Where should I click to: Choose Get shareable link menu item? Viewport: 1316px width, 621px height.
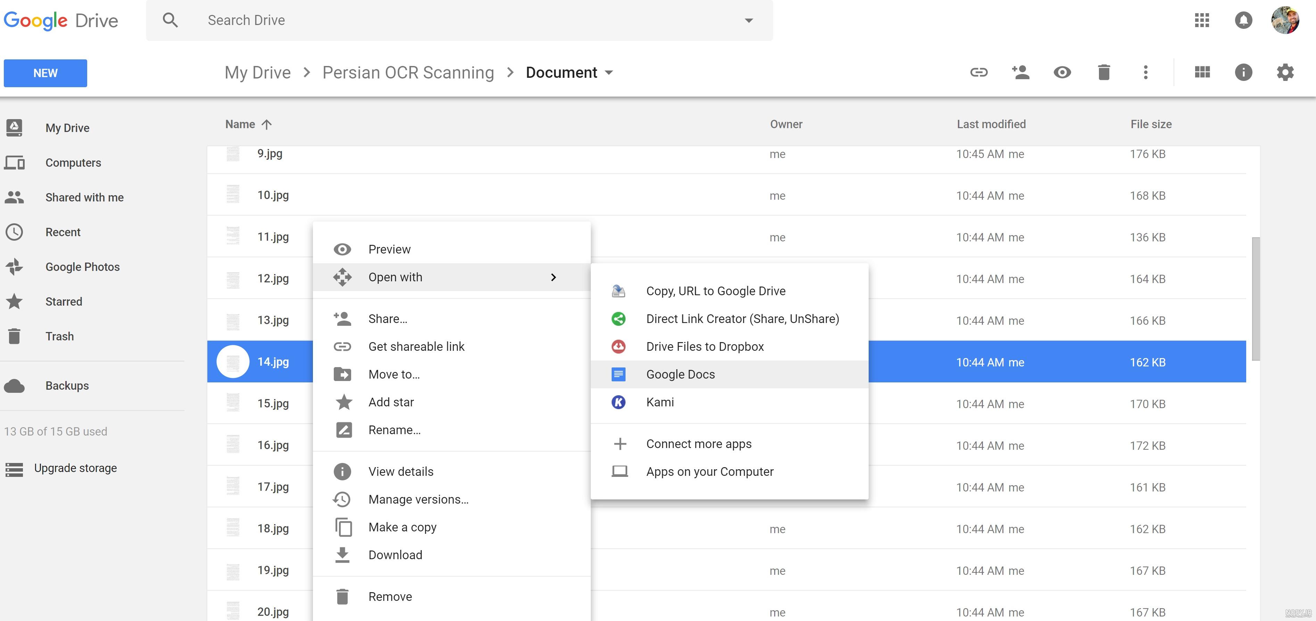click(452, 346)
